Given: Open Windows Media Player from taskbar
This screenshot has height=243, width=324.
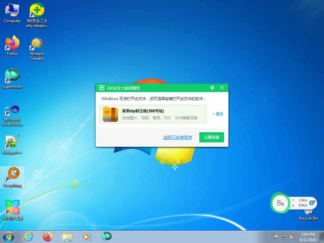Looking at the screenshot, I should click(x=86, y=237).
